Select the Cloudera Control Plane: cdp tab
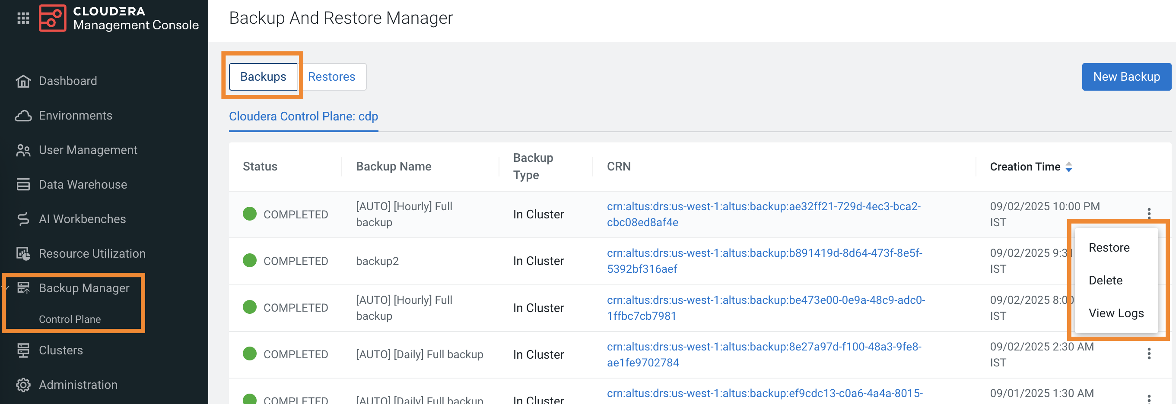The height and width of the screenshot is (404, 1176). [303, 116]
